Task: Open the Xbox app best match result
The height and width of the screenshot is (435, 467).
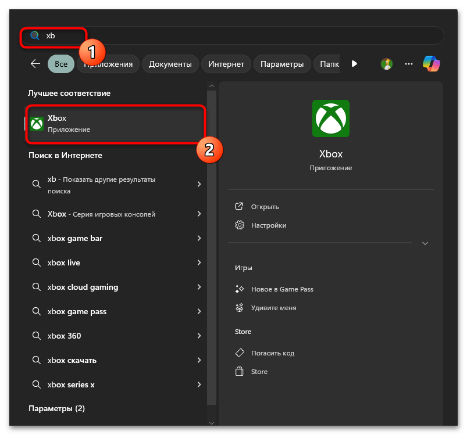Action: click(115, 124)
